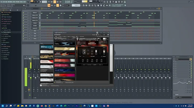Open File Explorer from the taskbar
Image resolution: width=194 pixels, height=108 pixels.
coord(22,106)
